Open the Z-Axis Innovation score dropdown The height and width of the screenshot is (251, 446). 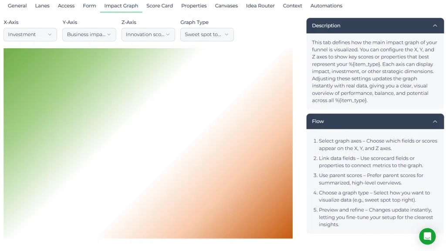tap(148, 35)
